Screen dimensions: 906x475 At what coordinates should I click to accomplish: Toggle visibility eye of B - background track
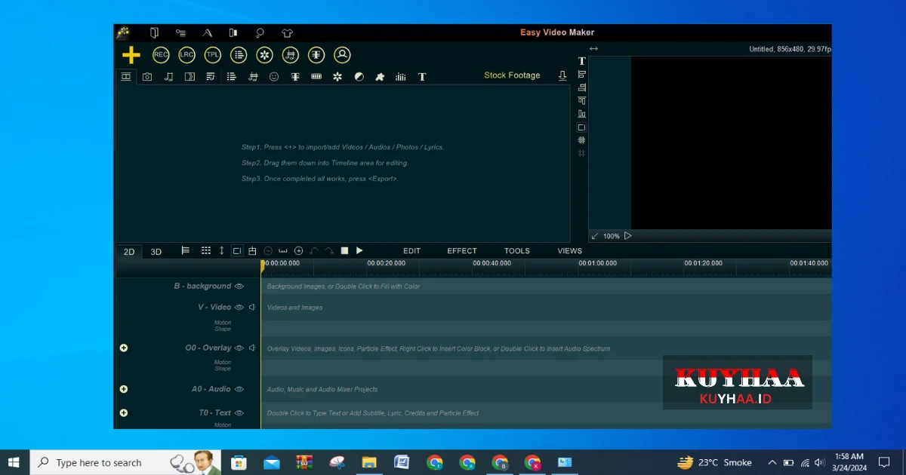coord(239,287)
